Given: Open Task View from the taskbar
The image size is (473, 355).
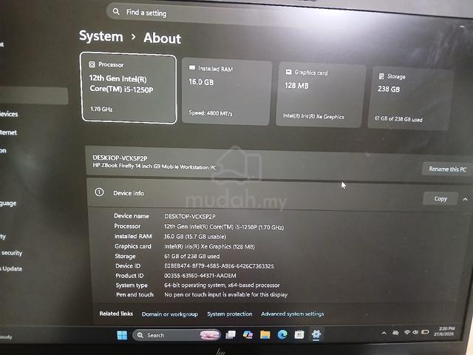Looking at the screenshot, I should 231,334.
